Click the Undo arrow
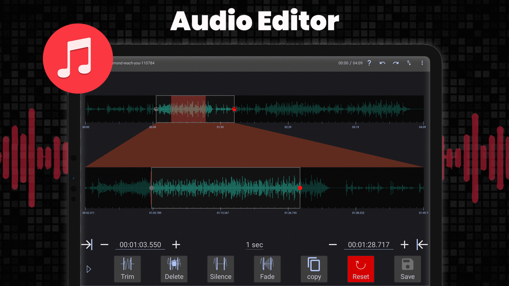Image resolution: width=509 pixels, height=286 pixels. [382, 63]
